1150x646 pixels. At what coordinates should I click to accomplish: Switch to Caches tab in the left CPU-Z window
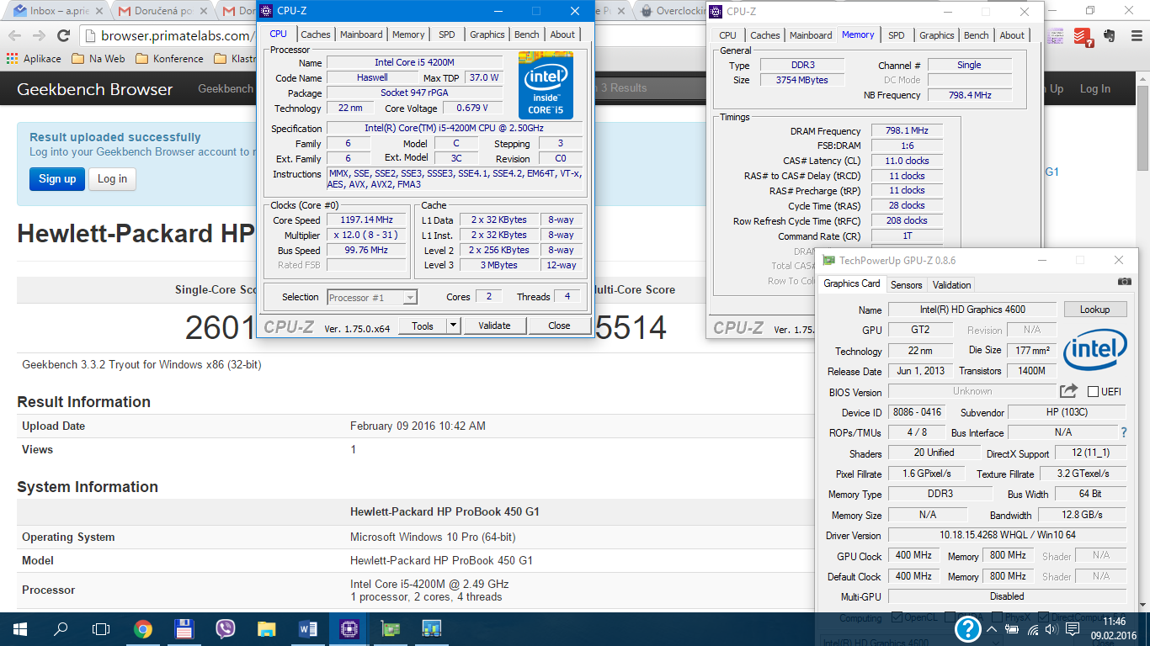(316, 34)
